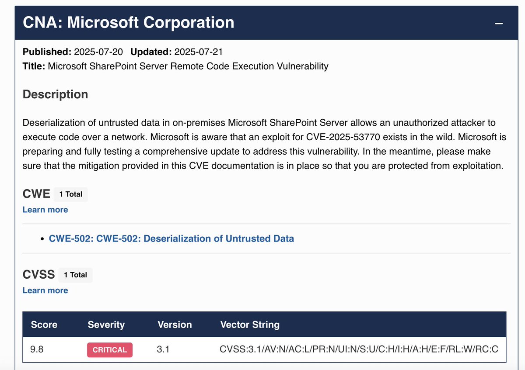Screen dimensions: 525x370
Task: Click the CNA: Microsoft Corporation heading
Action: tap(129, 22)
